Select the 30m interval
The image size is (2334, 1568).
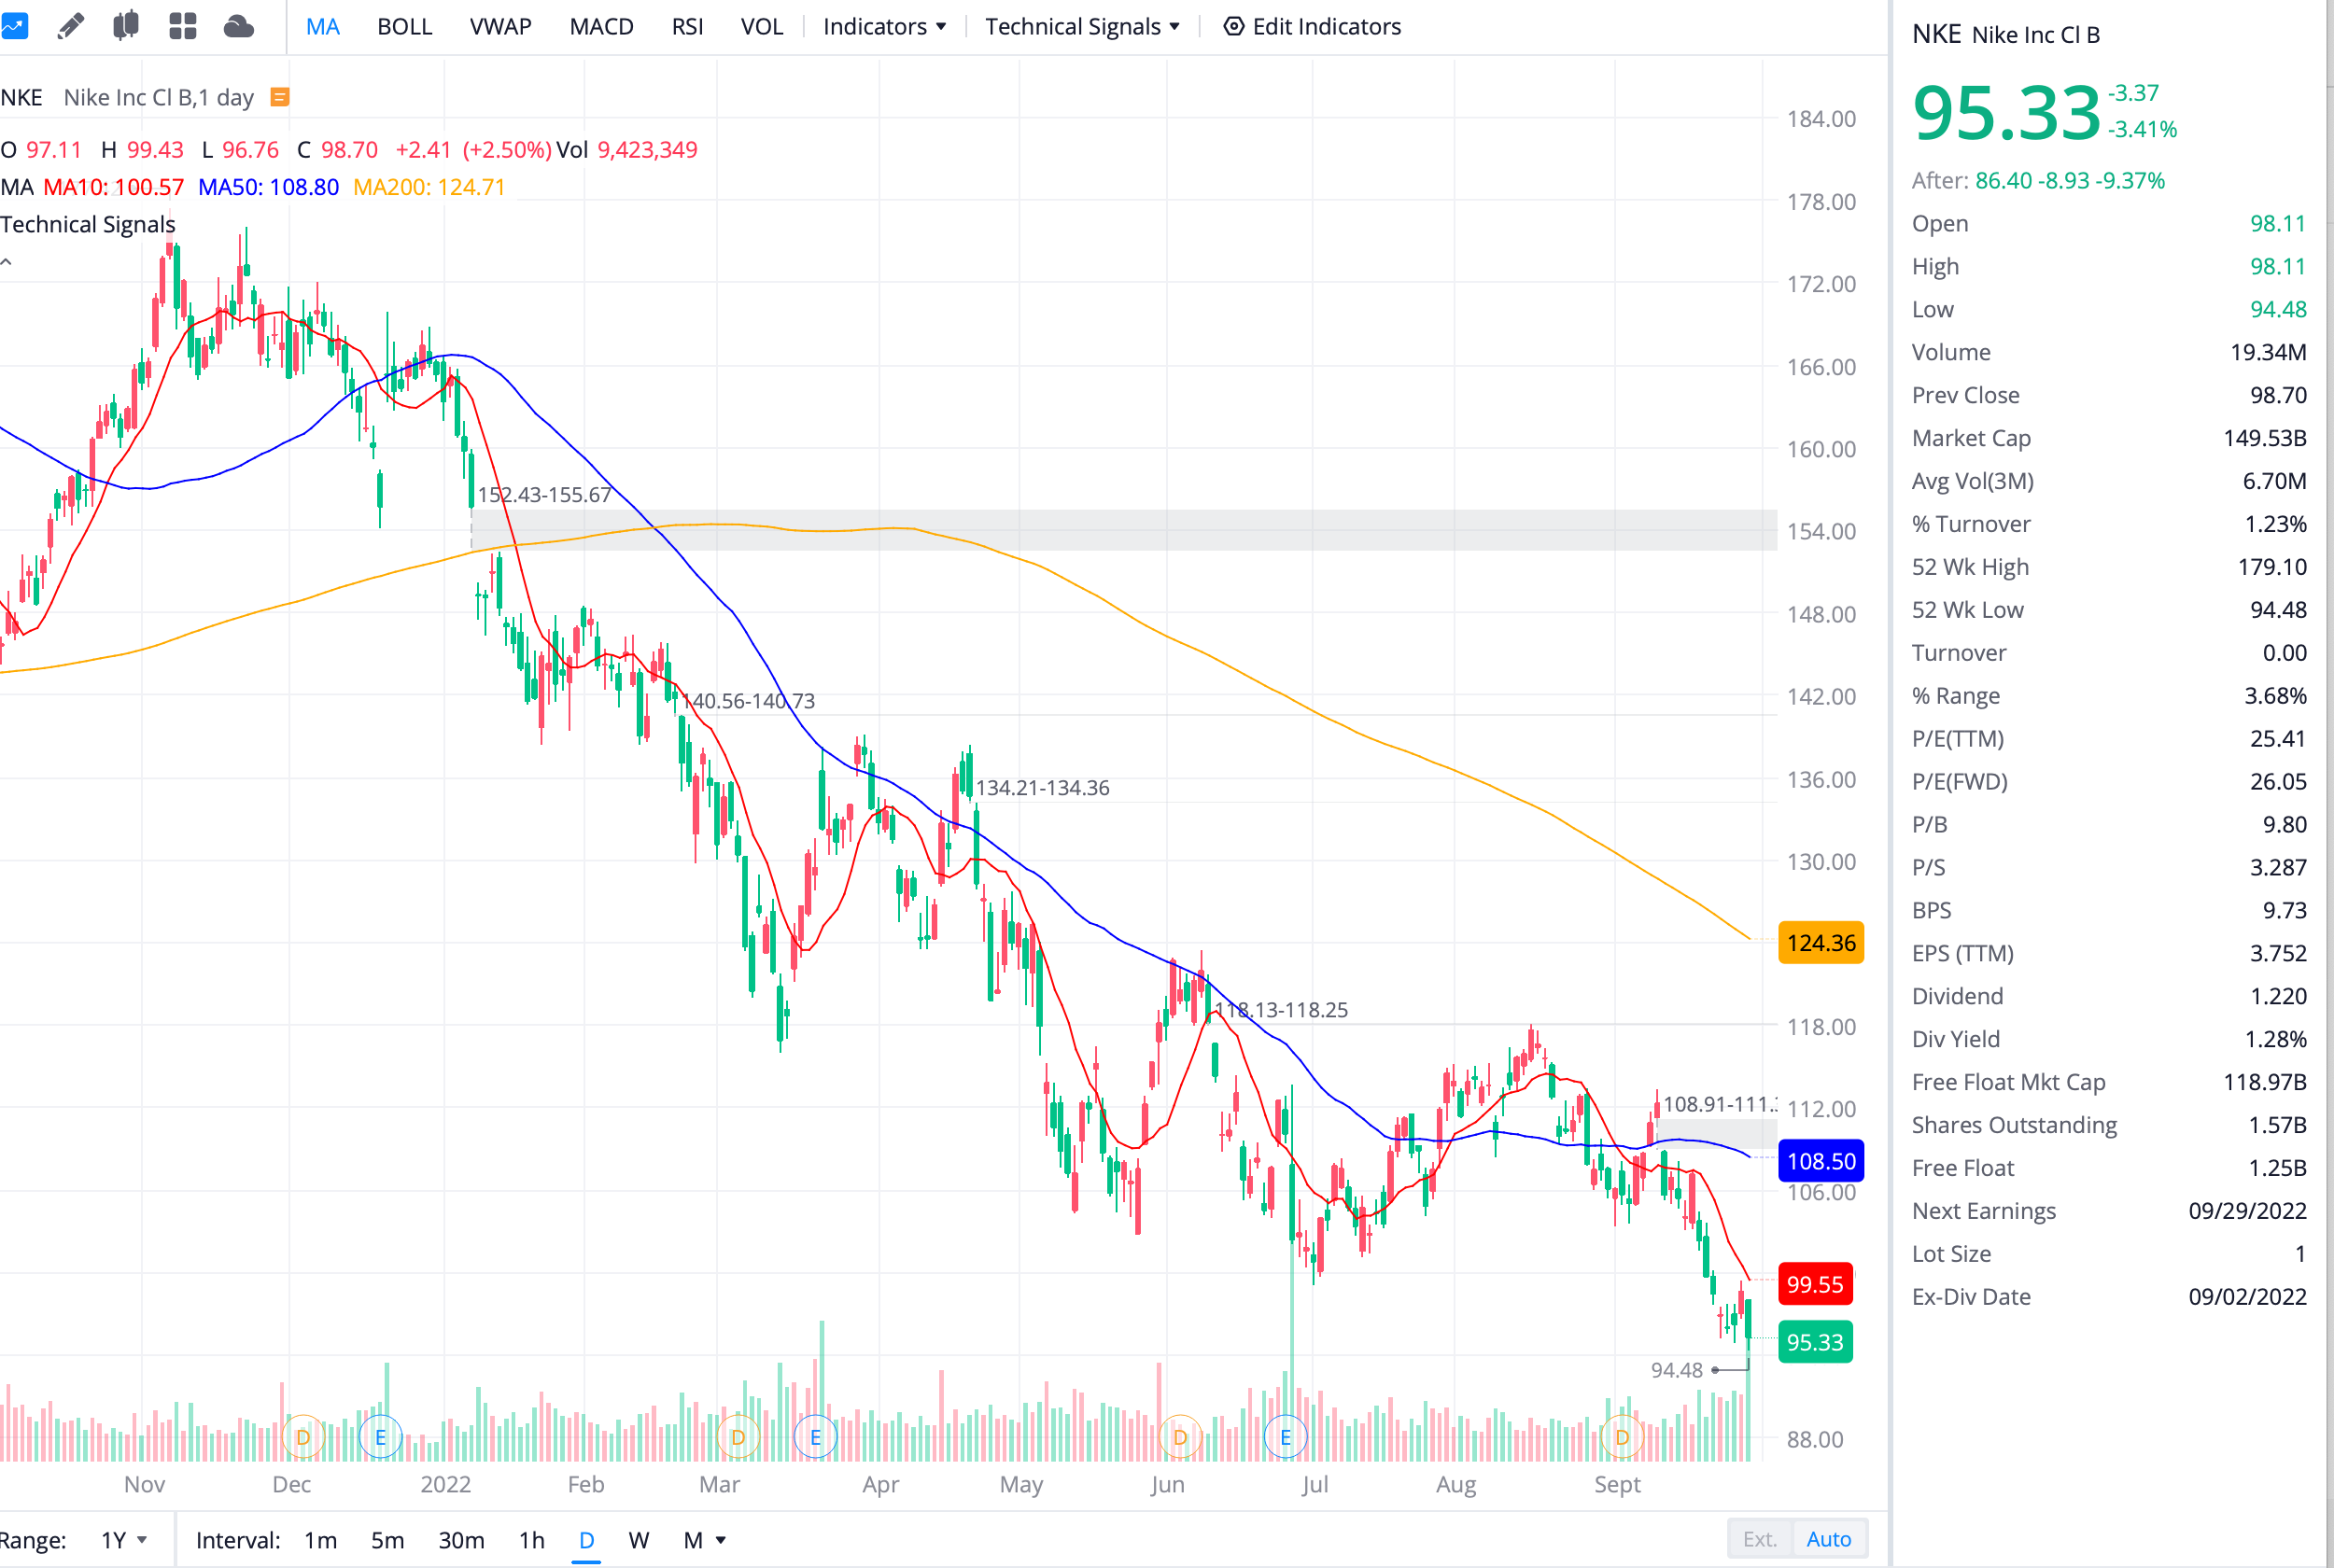coord(461,1539)
